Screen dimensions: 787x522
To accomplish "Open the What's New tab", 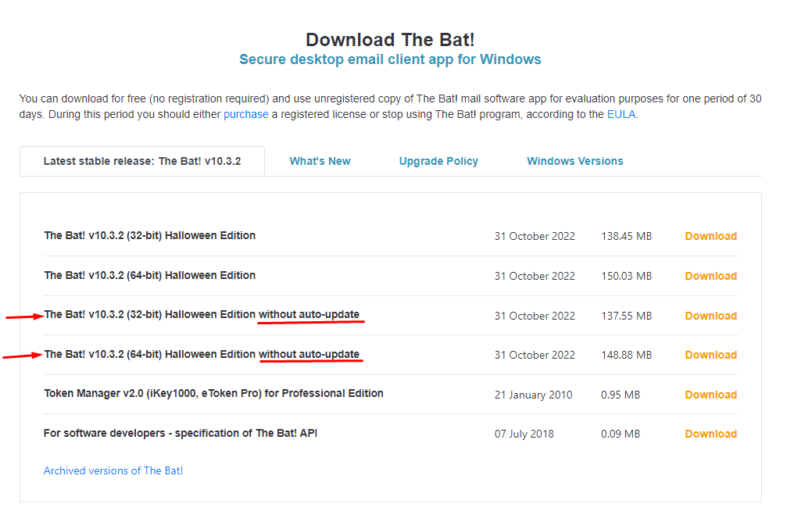I will pyautogui.click(x=320, y=161).
